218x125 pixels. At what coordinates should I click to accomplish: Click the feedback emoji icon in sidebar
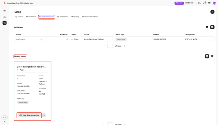5,117
